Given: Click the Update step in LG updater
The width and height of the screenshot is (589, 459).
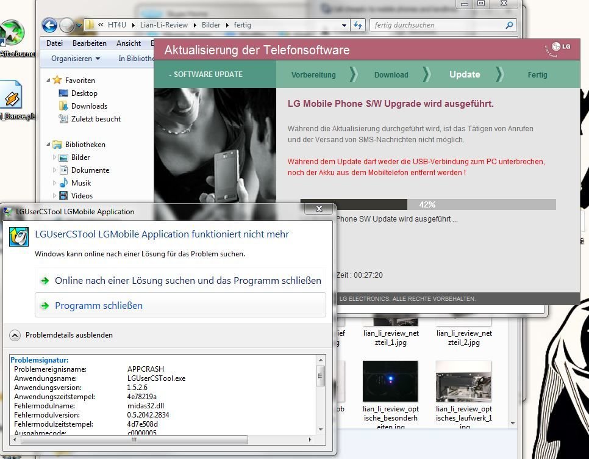Looking at the screenshot, I should [x=465, y=74].
